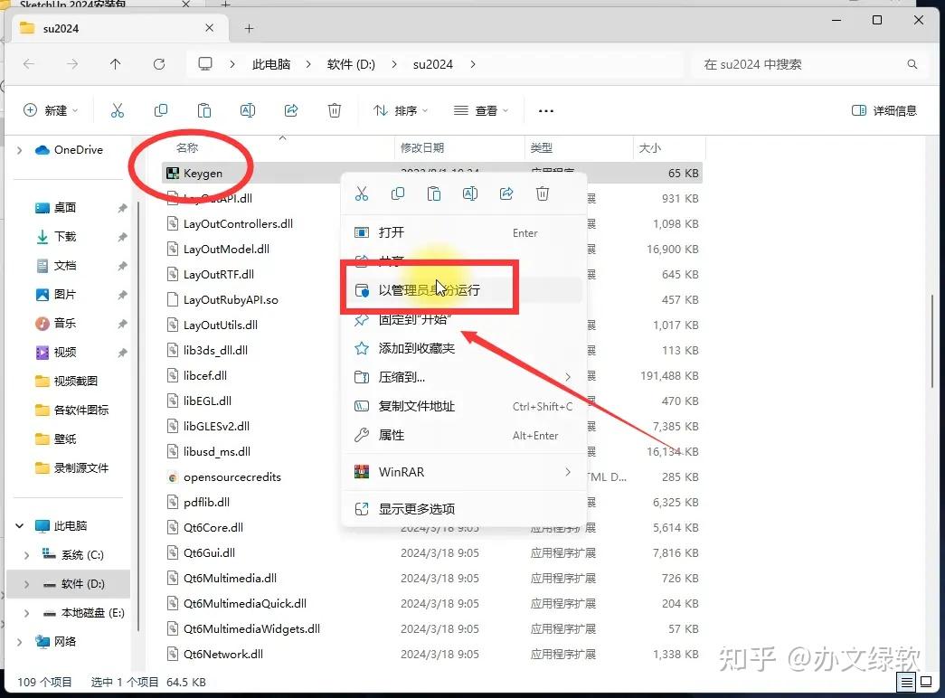Viewport: 945px width, 698px height.
Task: Choose Open in the context menu
Action: [x=464, y=232]
